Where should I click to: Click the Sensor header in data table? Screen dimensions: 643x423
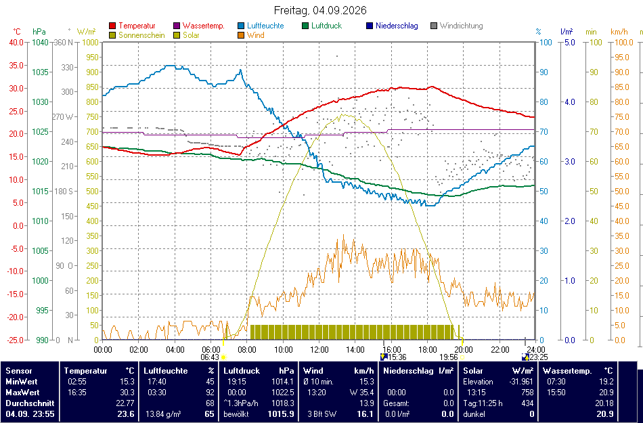pos(19,371)
